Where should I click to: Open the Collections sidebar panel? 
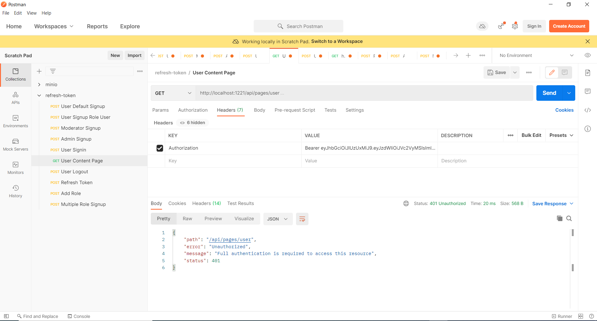point(16,75)
